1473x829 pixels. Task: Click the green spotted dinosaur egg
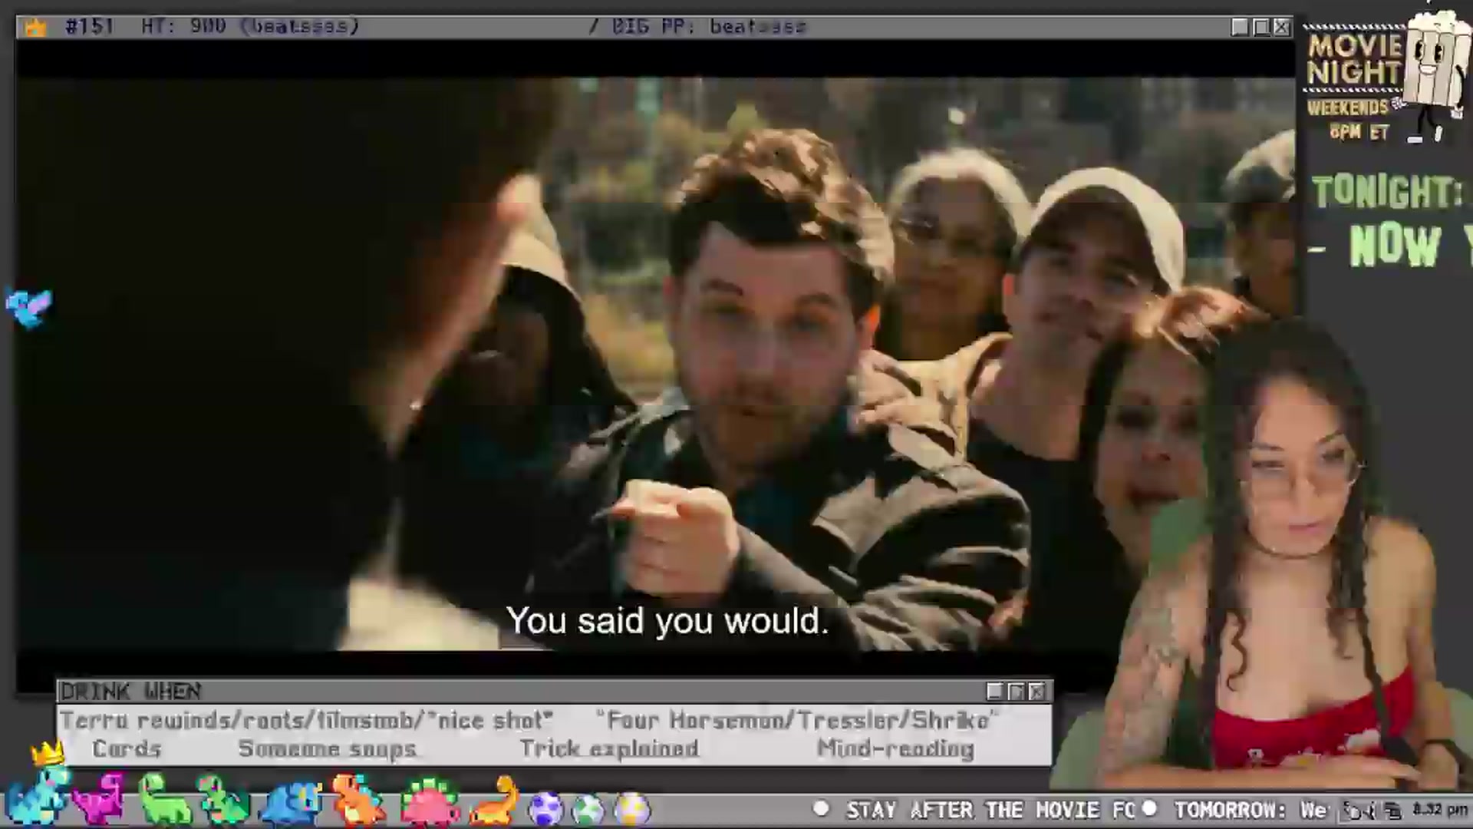point(588,810)
